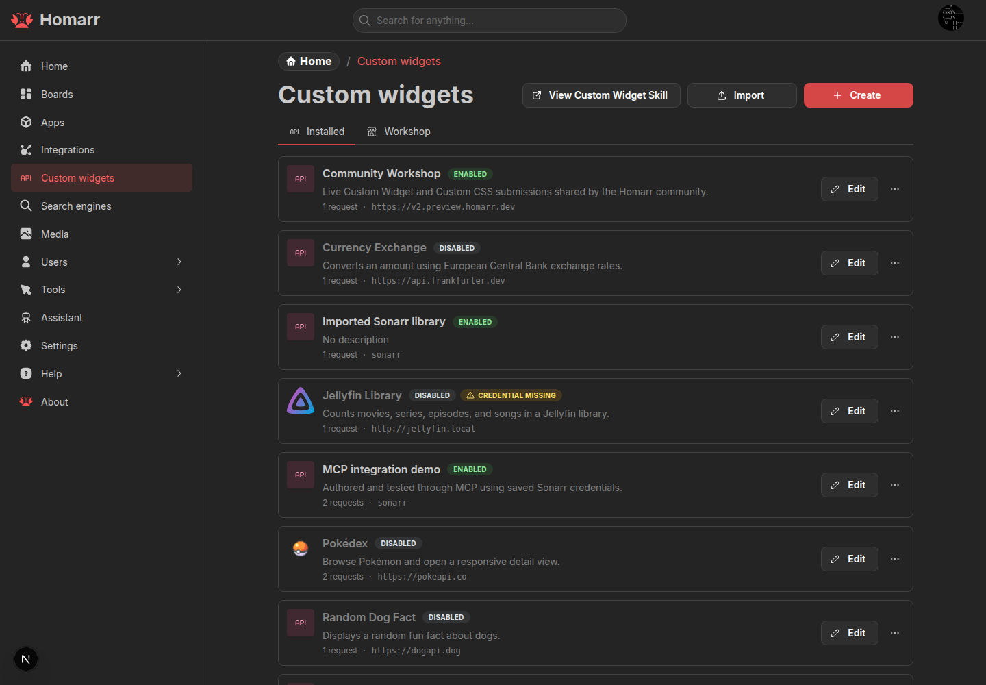Edit the Random Dog Fact widget
Screen dimensions: 986x685
point(850,633)
